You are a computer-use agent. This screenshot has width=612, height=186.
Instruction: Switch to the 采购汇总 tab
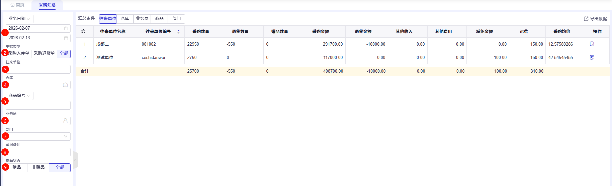pyautogui.click(x=47, y=5)
